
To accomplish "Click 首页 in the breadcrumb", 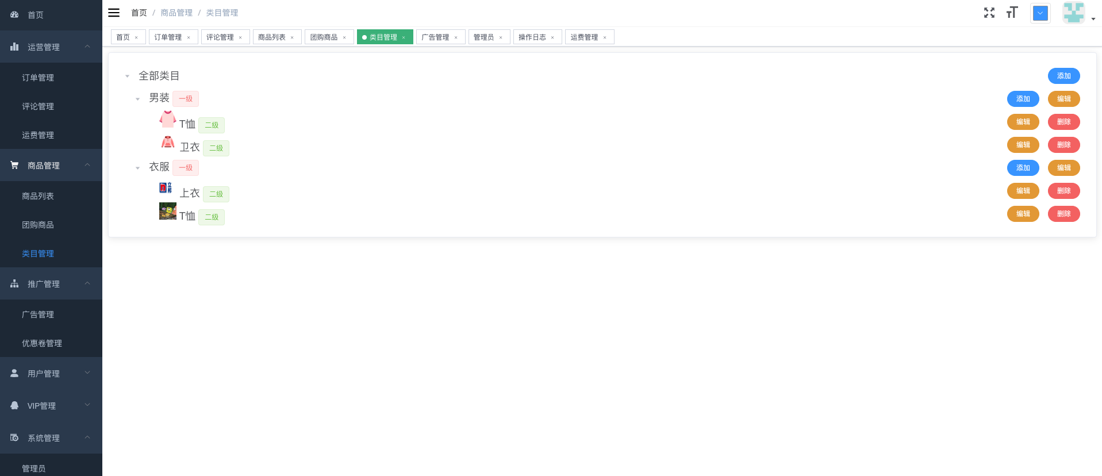I will click(139, 13).
